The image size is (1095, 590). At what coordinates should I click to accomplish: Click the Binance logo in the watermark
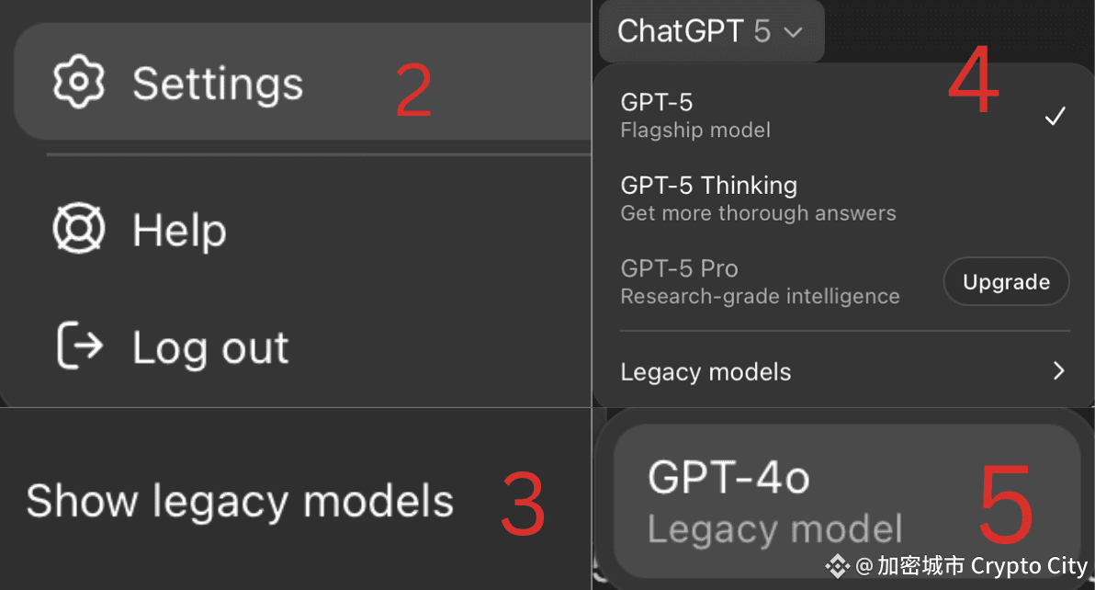pyautogui.click(x=837, y=565)
